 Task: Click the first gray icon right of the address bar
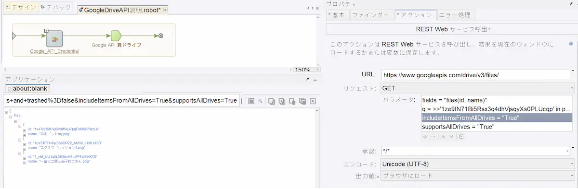pos(251,101)
